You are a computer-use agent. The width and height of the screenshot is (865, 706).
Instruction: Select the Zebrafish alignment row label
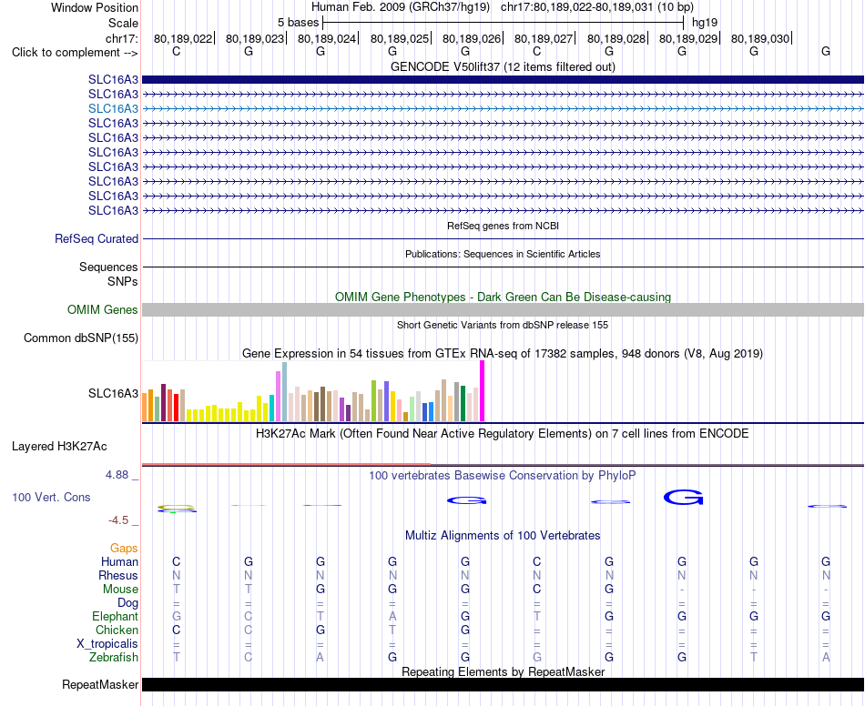pos(114,658)
